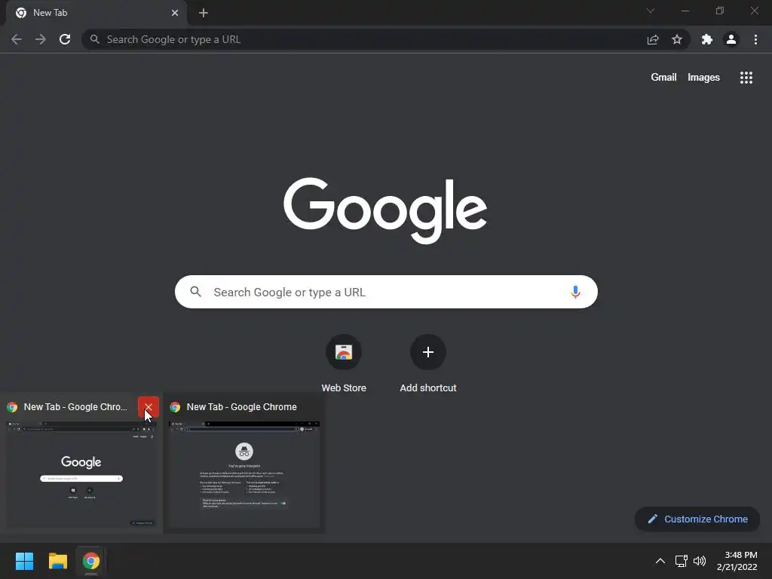Close the New Tab tab
Image resolution: width=772 pixels, height=579 pixels.
click(175, 13)
